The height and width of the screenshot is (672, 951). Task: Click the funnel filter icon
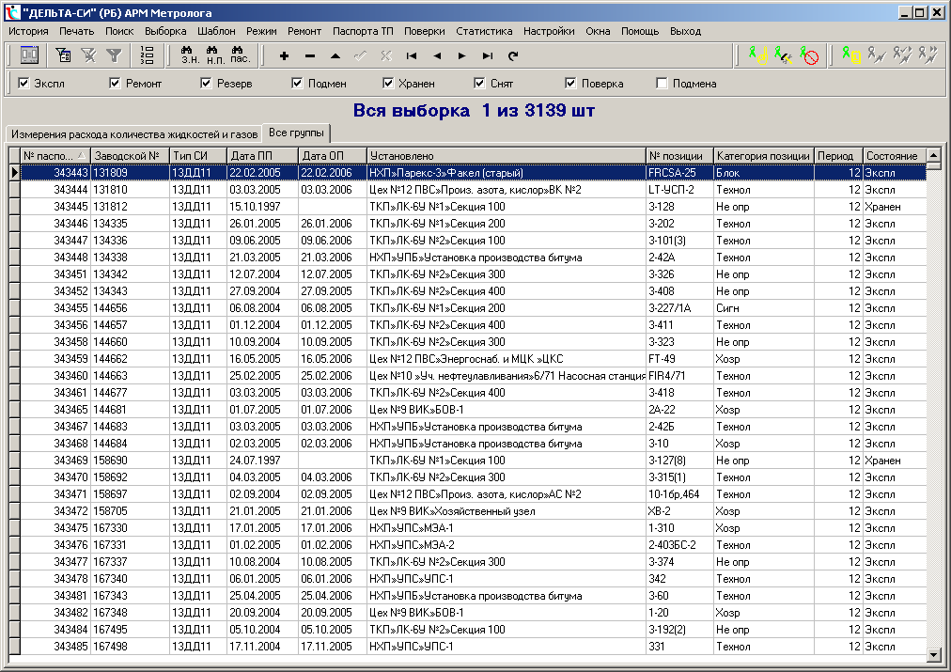(x=113, y=56)
